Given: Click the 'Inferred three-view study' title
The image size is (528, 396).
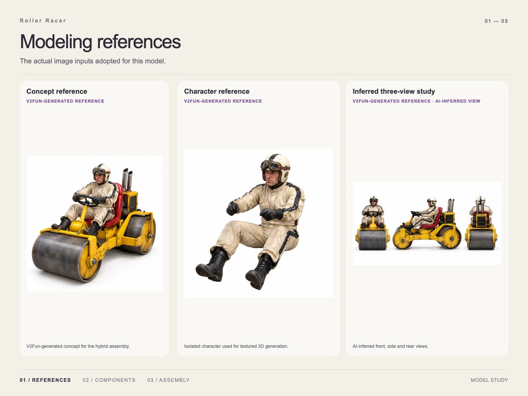Looking at the screenshot, I should coord(394,92).
